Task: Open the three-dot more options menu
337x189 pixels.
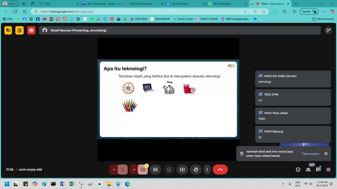Action: click(207, 170)
